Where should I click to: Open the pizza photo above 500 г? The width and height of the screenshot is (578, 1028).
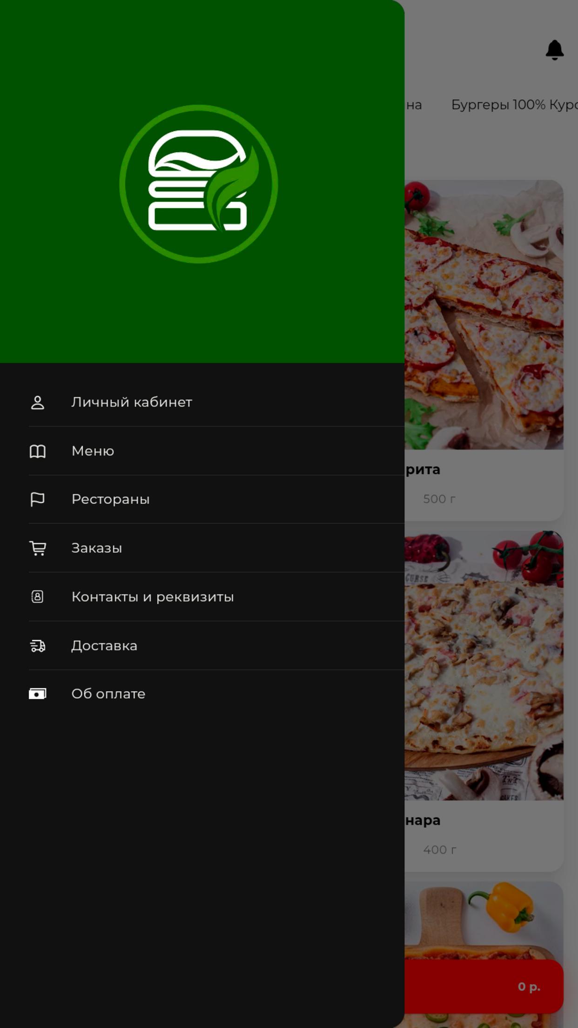click(x=484, y=315)
